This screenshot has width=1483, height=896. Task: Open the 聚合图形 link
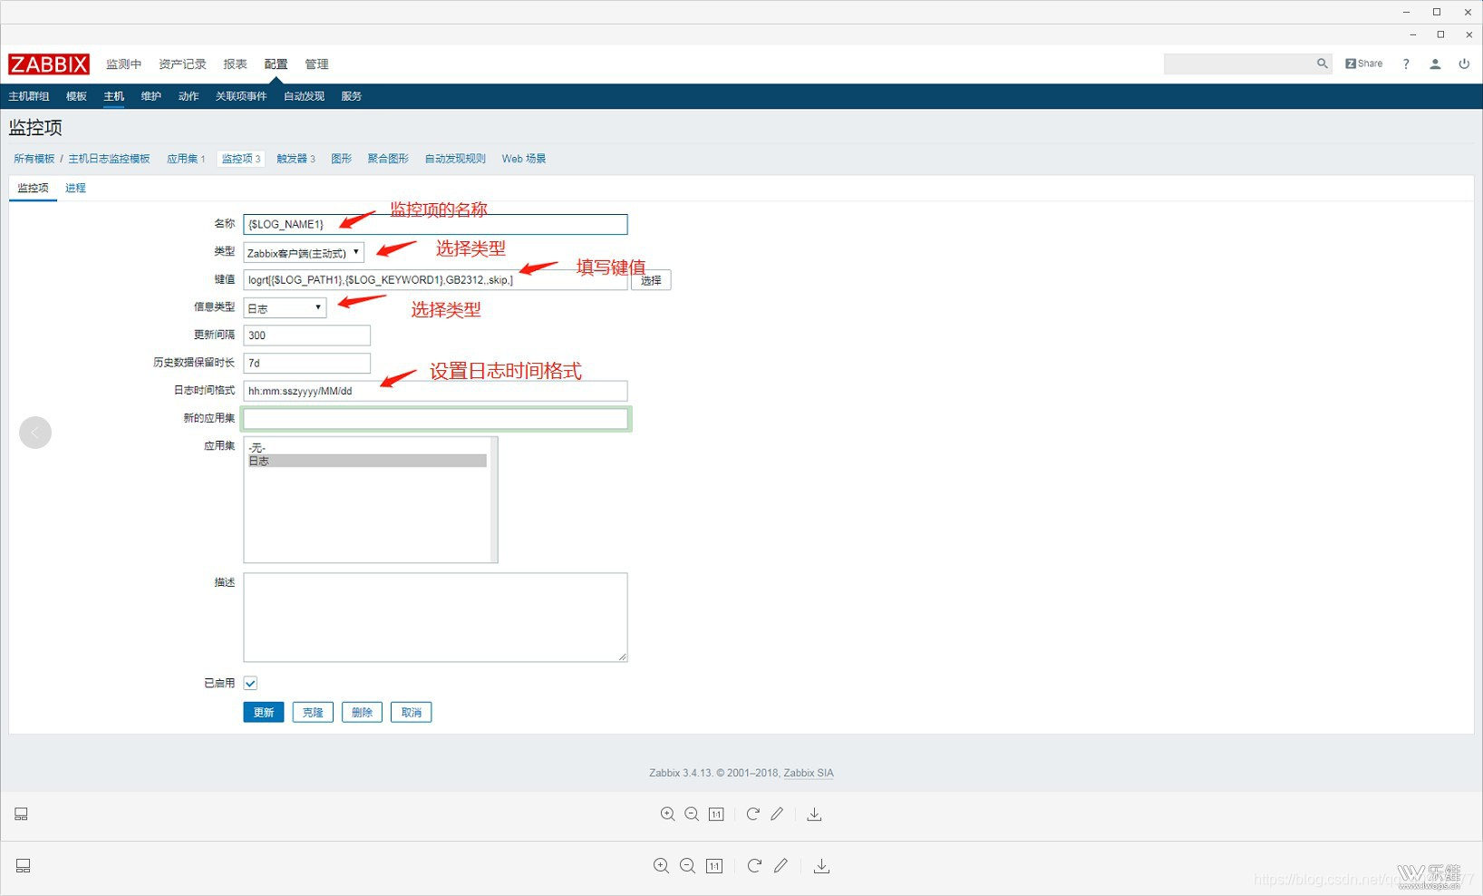389,159
